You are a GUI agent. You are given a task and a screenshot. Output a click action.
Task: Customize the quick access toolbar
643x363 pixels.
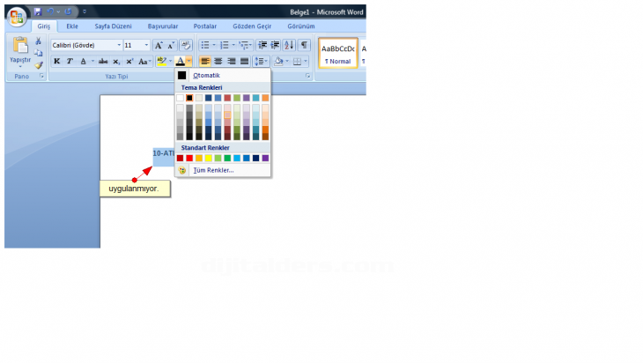(x=85, y=12)
